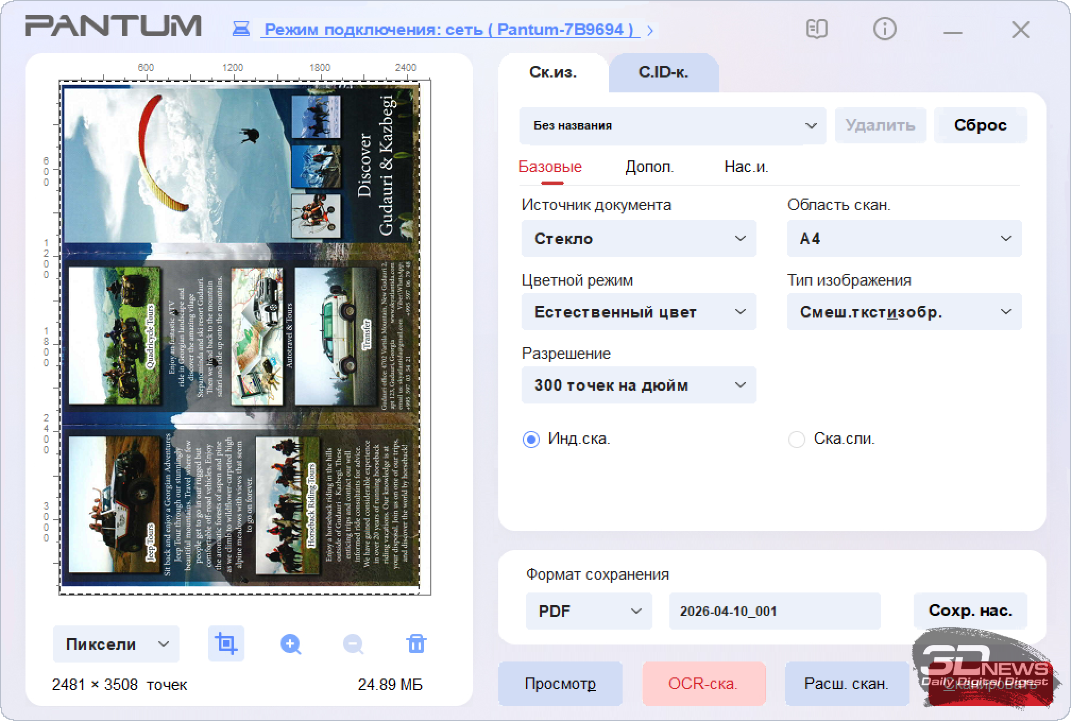1072x722 pixels.
Task: Select the Ска.сли. radio option
Action: (796, 440)
